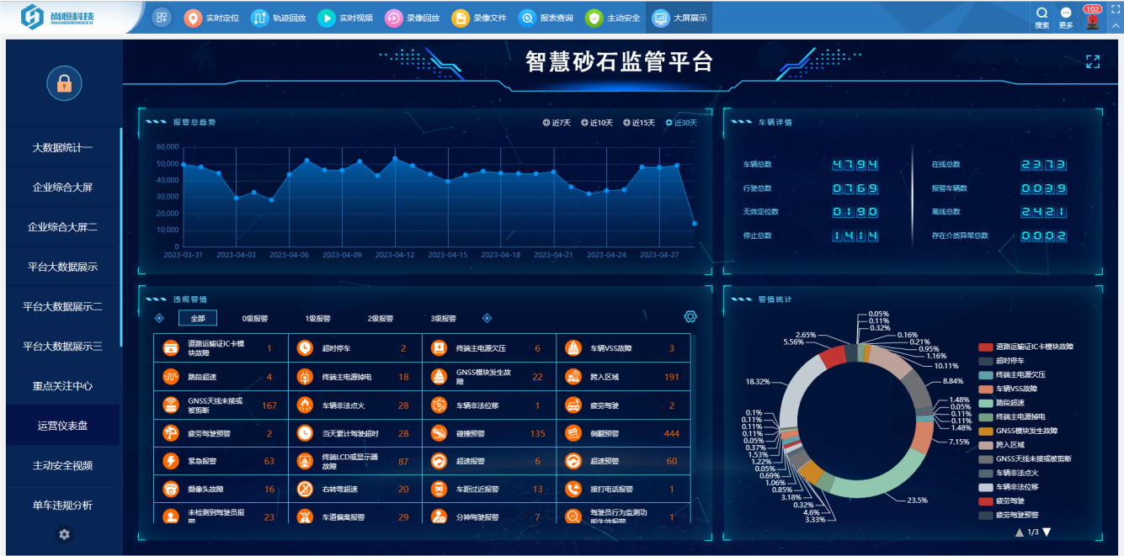The image size is (1124, 556).
Task: Select the 近15天 time range option
Action: coord(639,123)
